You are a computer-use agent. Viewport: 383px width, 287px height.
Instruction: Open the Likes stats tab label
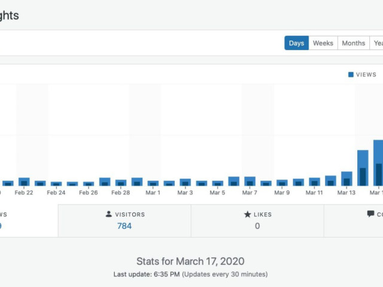coord(263,214)
